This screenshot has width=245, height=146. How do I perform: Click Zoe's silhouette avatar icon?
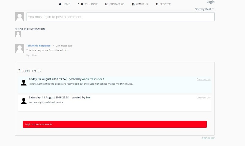pos(24,101)
